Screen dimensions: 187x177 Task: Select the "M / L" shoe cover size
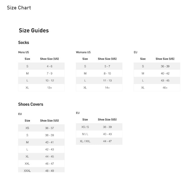pos(85,134)
